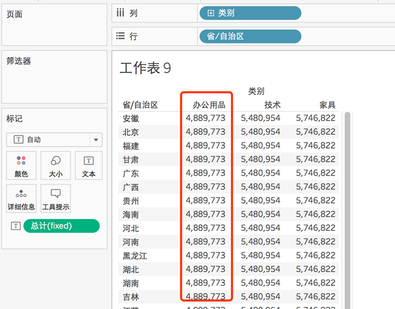Select the 广西 row label
The height and width of the screenshot is (309, 395).
coord(131,187)
